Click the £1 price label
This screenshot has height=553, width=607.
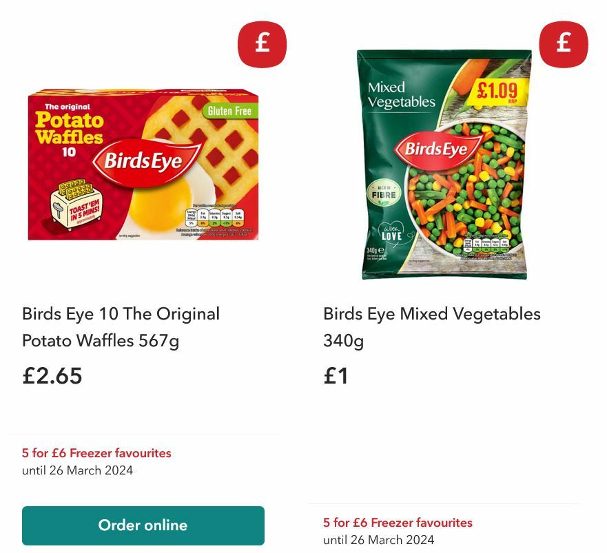(x=334, y=377)
